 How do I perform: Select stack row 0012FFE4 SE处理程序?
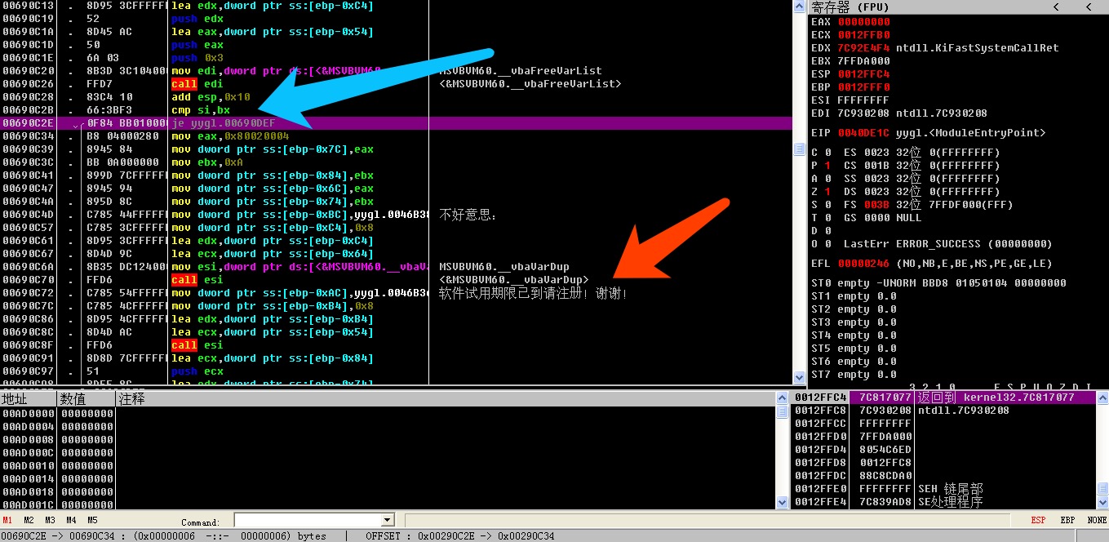pos(945,502)
